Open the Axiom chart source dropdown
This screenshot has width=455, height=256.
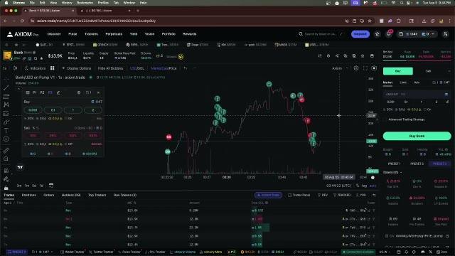click(340, 68)
